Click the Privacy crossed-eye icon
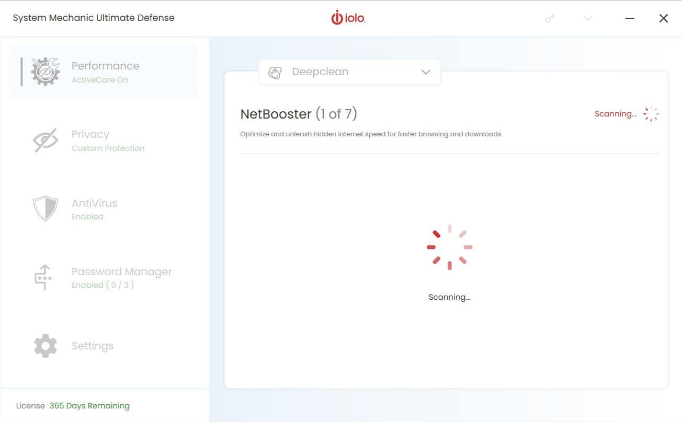Screen dimensions: 682x422 pyautogui.click(x=46, y=140)
